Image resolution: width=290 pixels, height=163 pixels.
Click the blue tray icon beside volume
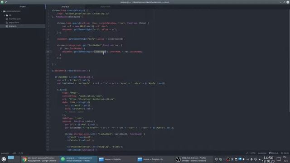click(x=240, y=159)
